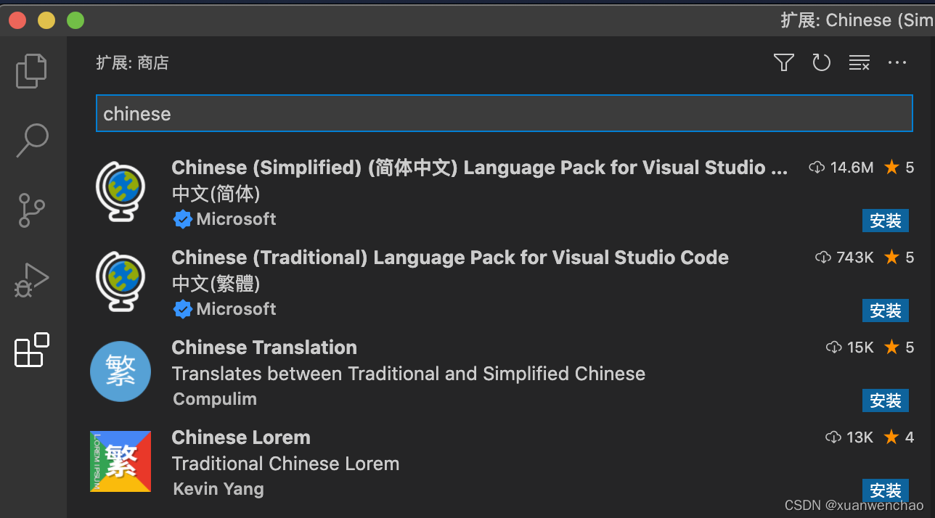
Task: Install Chinese (Traditional) Language Pack
Action: pyautogui.click(x=886, y=311)
